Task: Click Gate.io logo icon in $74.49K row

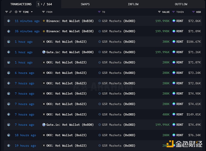Action: [44, 125]
